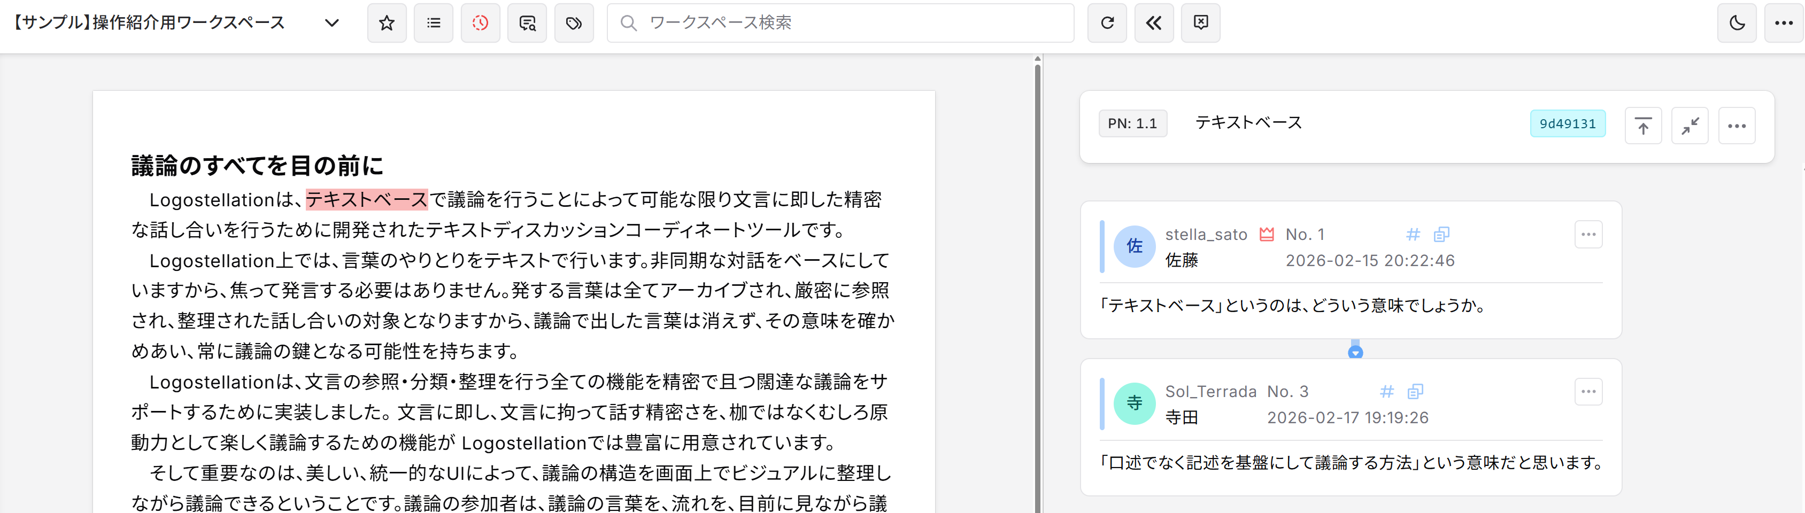Refresh the workspace view
This screenshot has width=1805, height=513.
[1106, 22]
